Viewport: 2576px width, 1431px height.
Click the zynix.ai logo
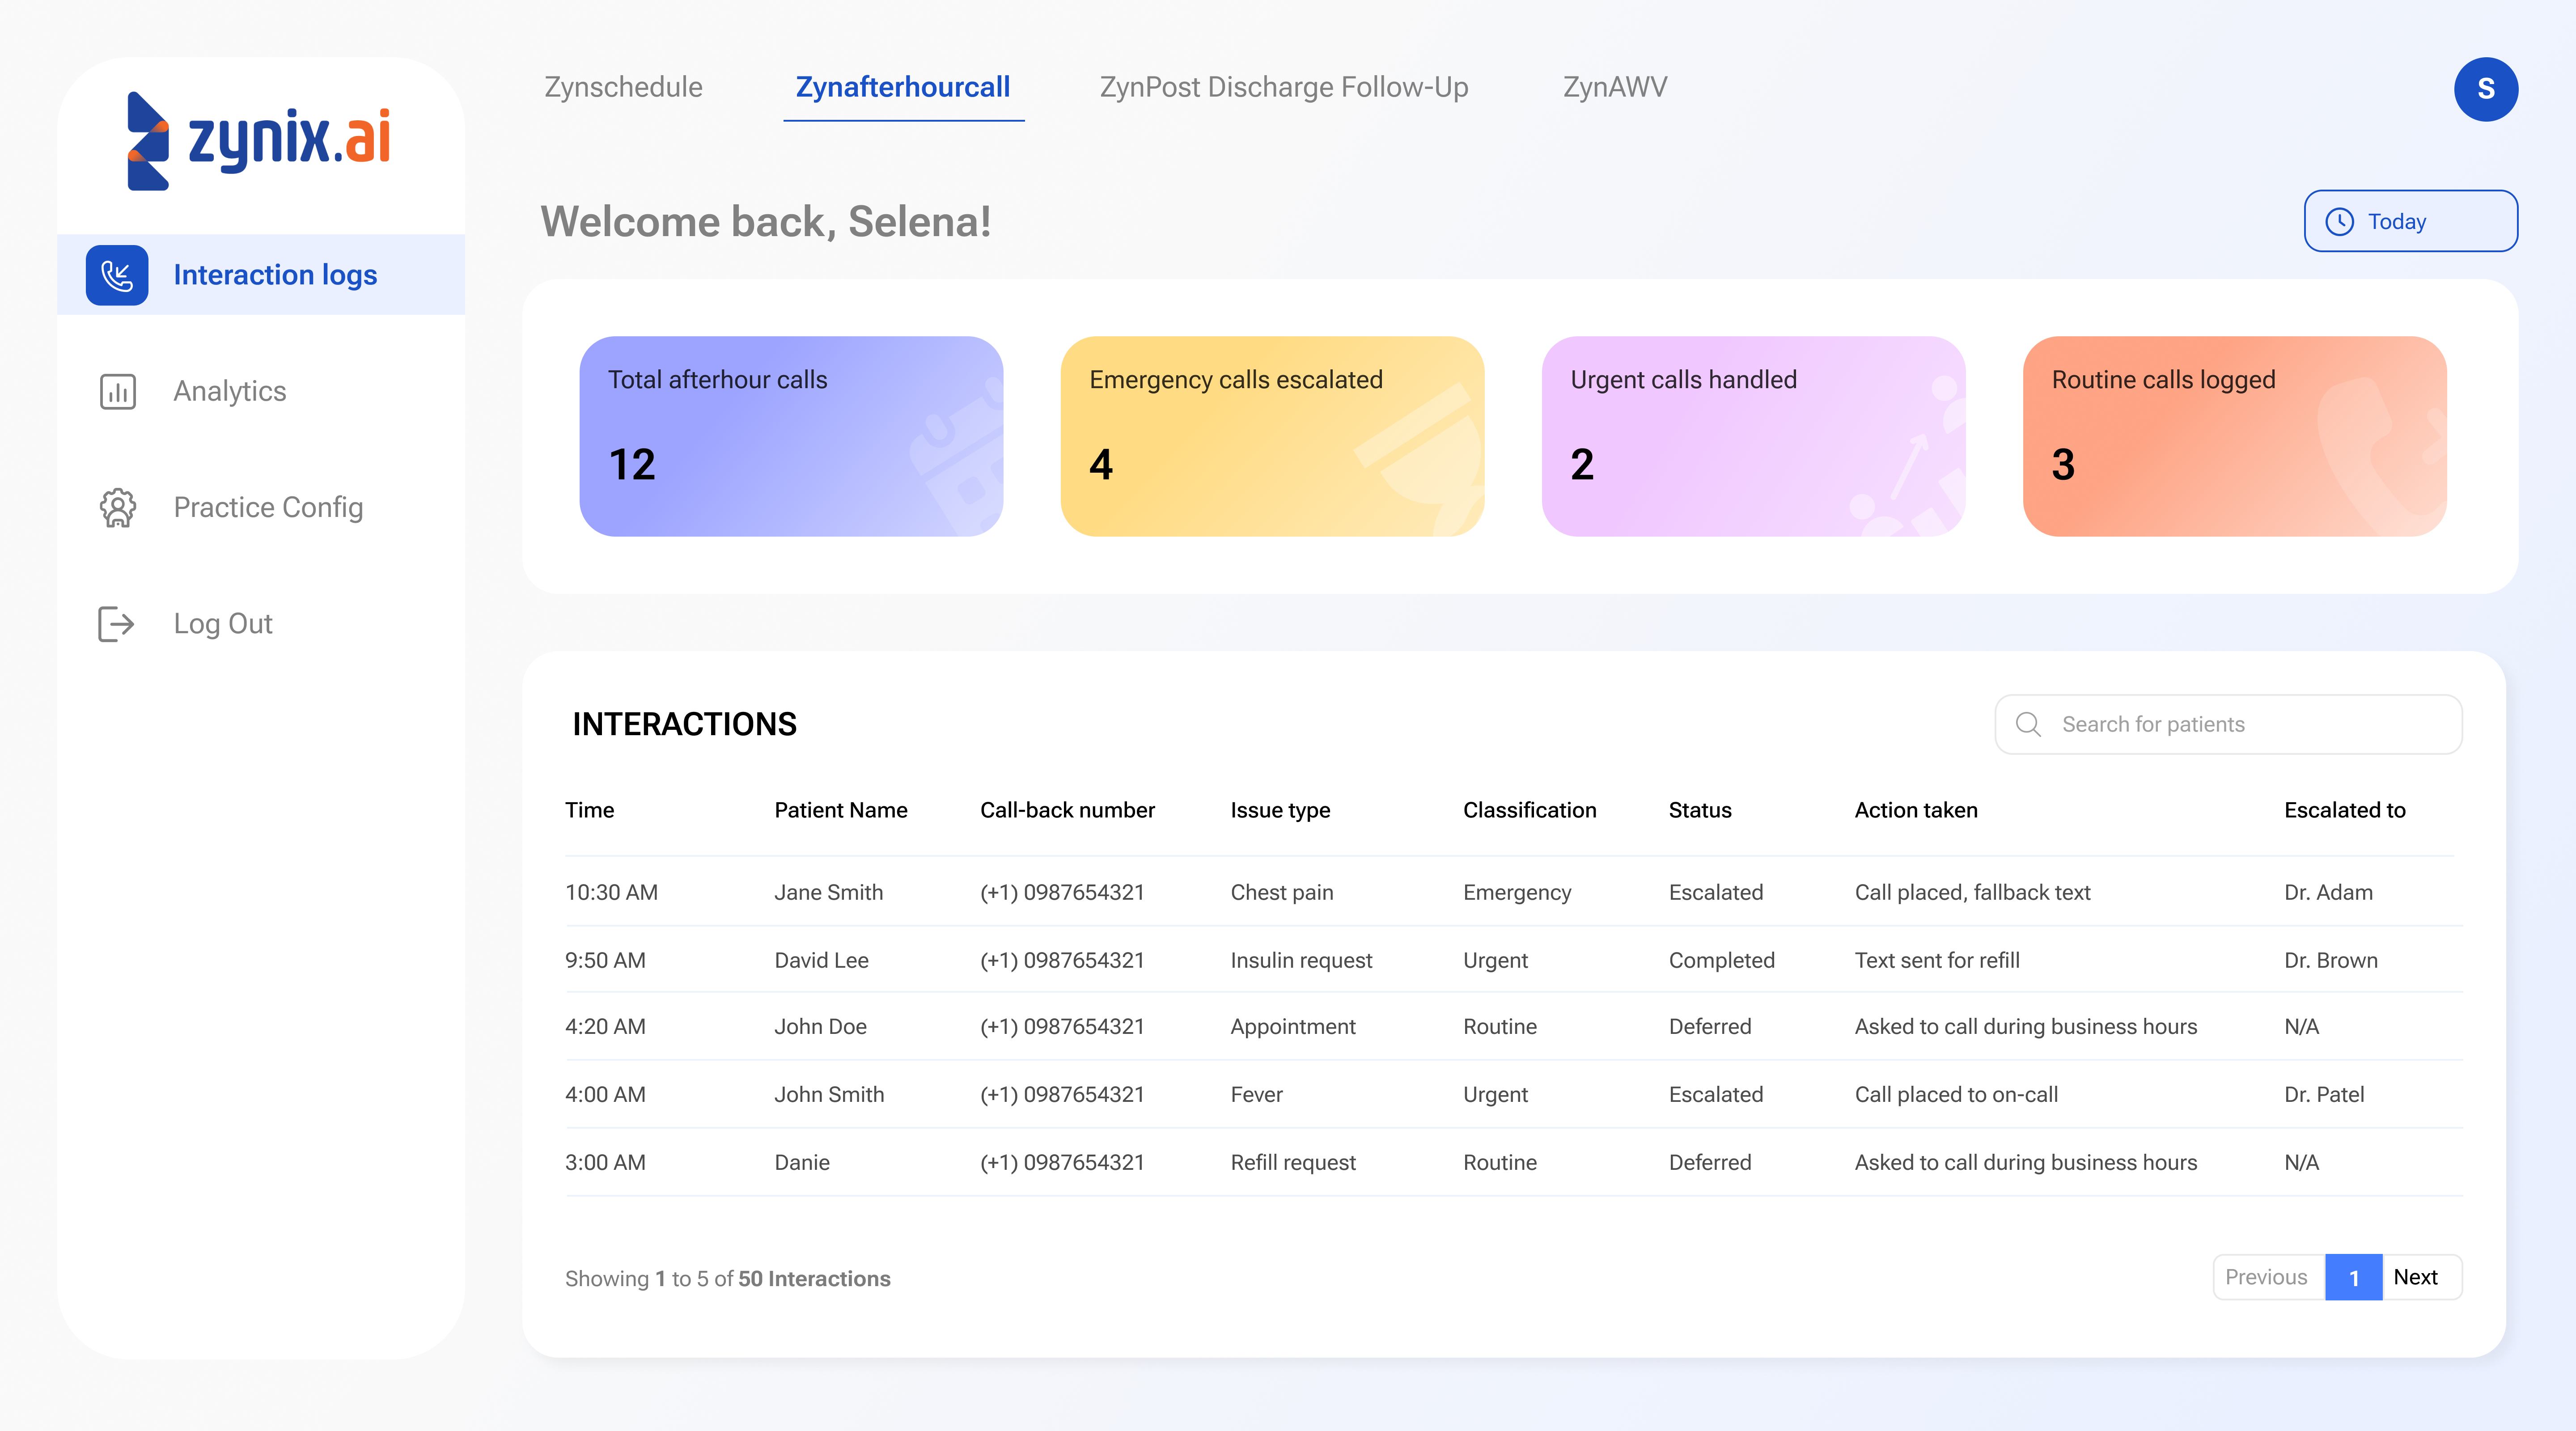(x=259, y=140)
